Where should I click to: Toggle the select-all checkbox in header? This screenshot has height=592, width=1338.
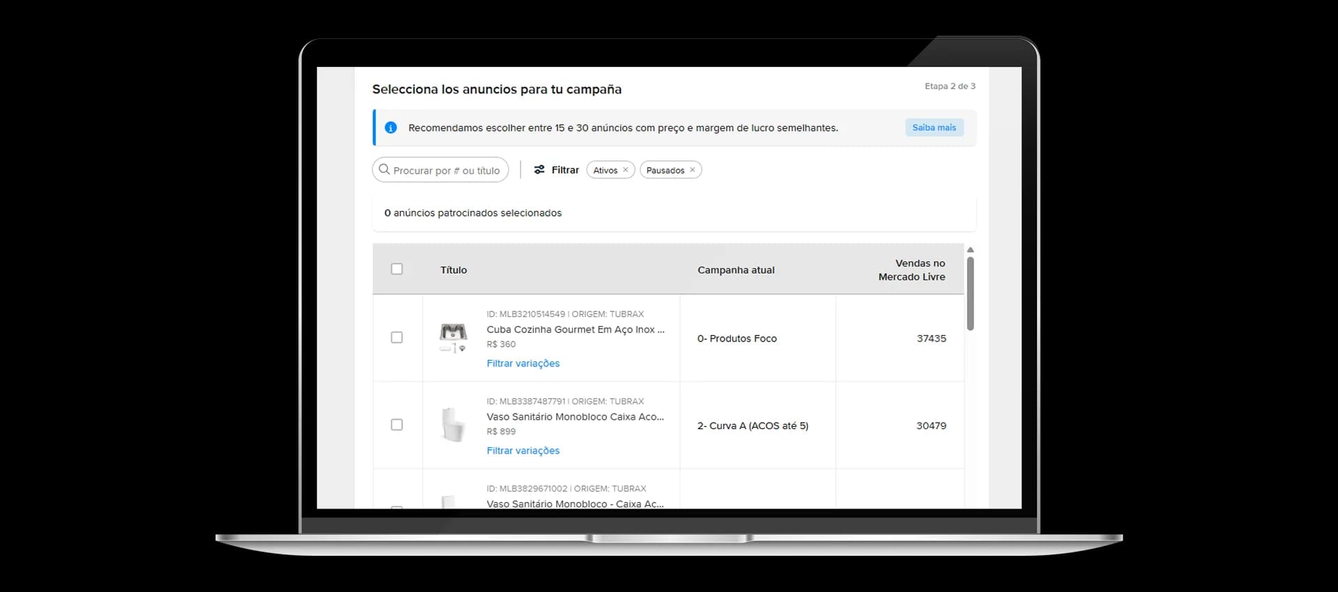(397, 269)
